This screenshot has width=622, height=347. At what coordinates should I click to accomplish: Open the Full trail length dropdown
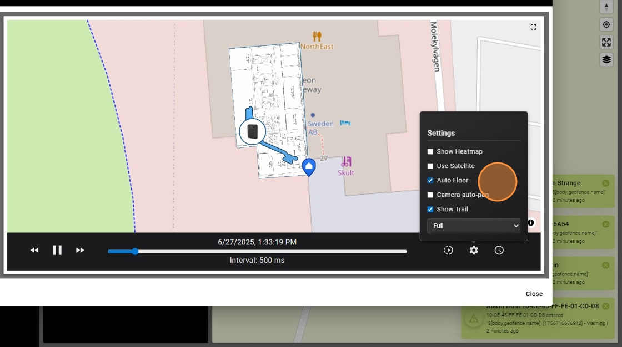pos(474,226)
